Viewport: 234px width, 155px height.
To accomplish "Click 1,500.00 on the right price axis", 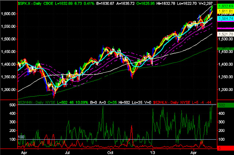I will point(226,39).
